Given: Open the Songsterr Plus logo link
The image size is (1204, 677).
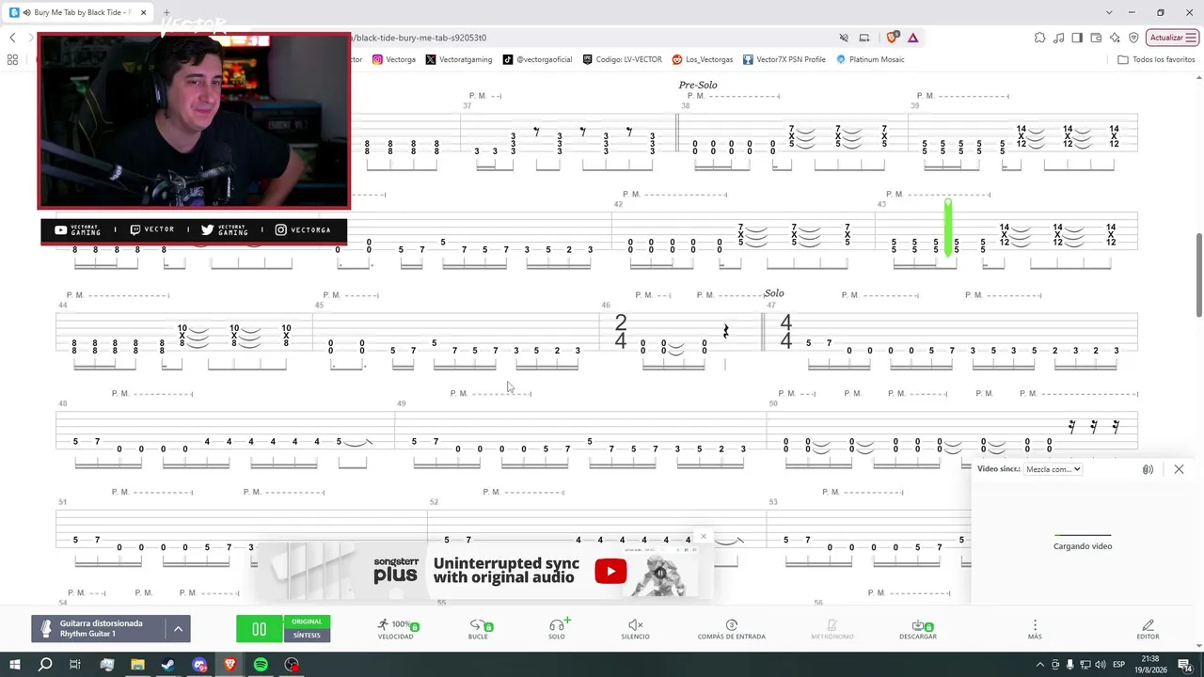Looking at the screenshot, I should [x=395, y=571].
